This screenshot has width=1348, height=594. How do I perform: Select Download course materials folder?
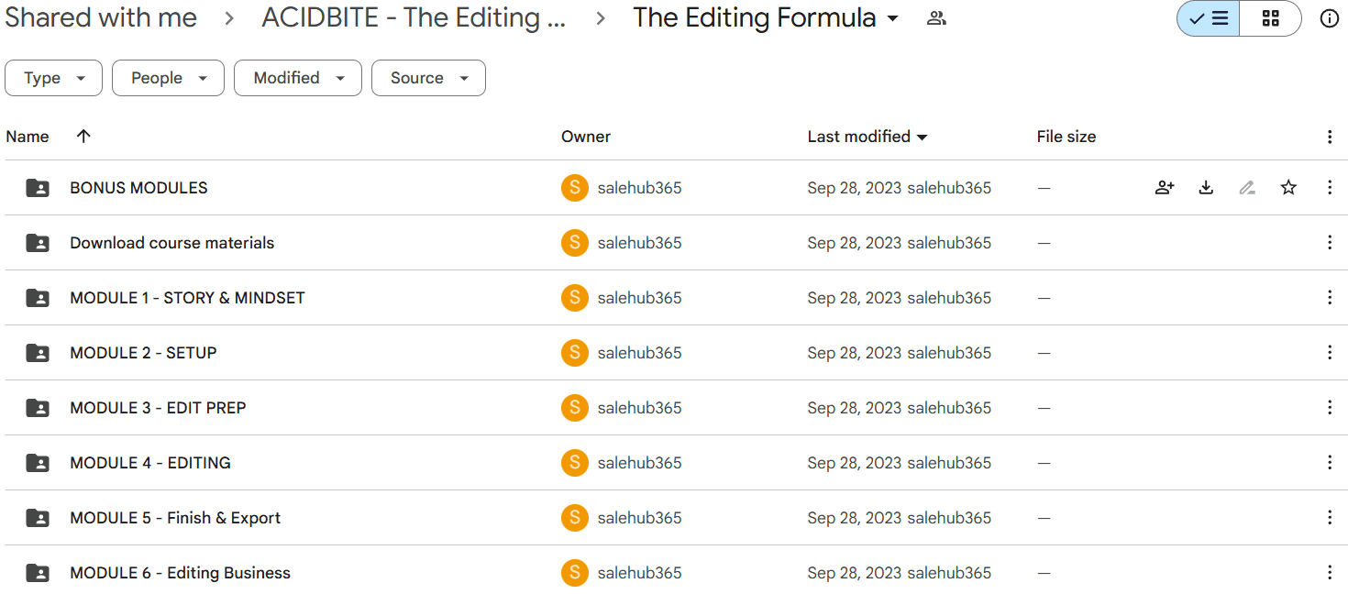[674, 243]
